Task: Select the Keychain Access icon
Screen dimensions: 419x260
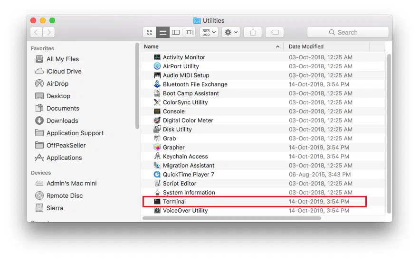Action: (x=157, y=157)
